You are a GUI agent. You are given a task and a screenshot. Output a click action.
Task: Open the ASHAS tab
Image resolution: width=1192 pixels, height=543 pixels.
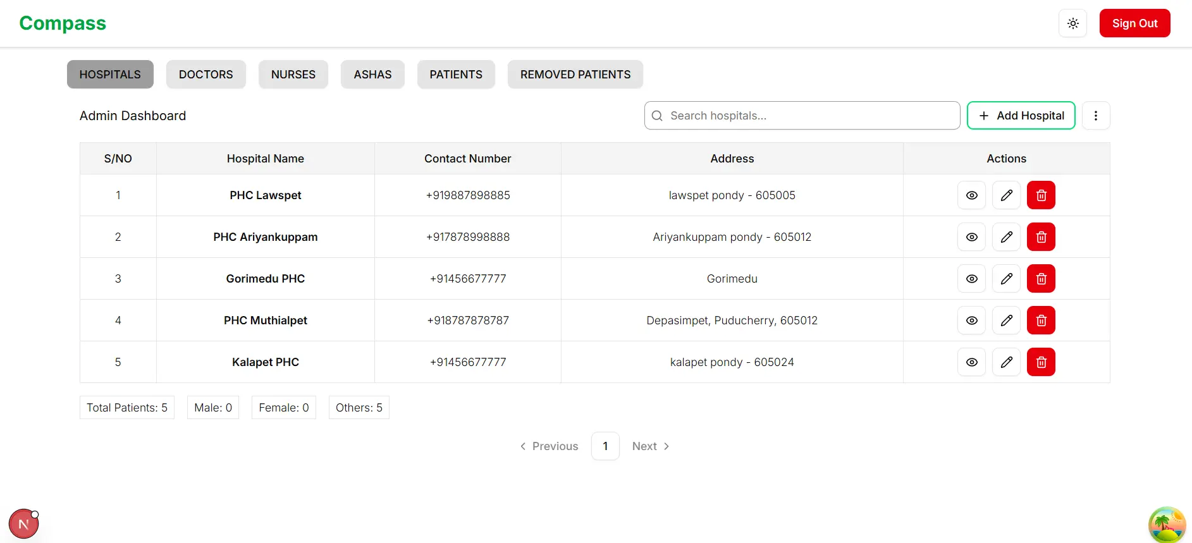[x=372, y=75]
